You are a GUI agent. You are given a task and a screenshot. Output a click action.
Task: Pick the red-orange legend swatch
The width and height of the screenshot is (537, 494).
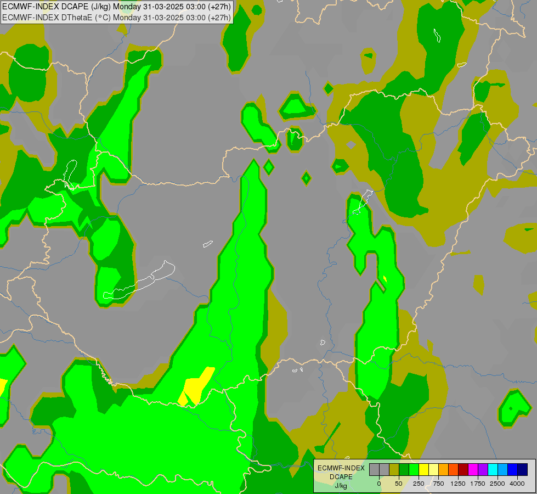454,470
